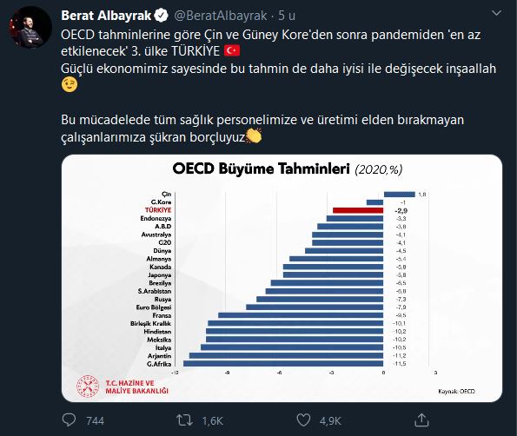Click the T.C. Hazine ve Maliye Bakanlığı logo
The height and width of the screenshot is (436, 517).
pos(123,386)
